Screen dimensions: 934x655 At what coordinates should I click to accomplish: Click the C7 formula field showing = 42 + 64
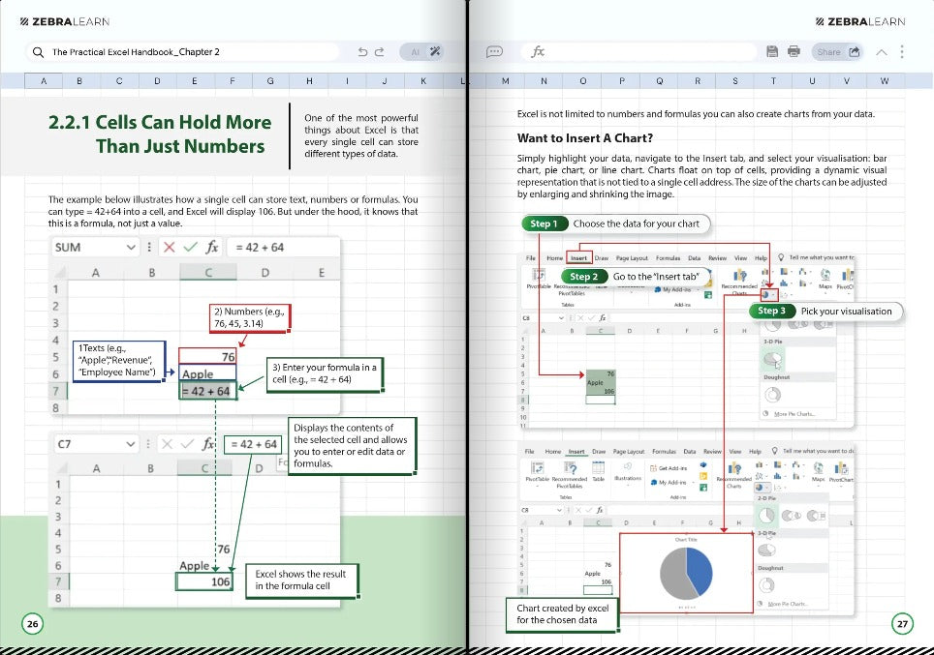253,444
